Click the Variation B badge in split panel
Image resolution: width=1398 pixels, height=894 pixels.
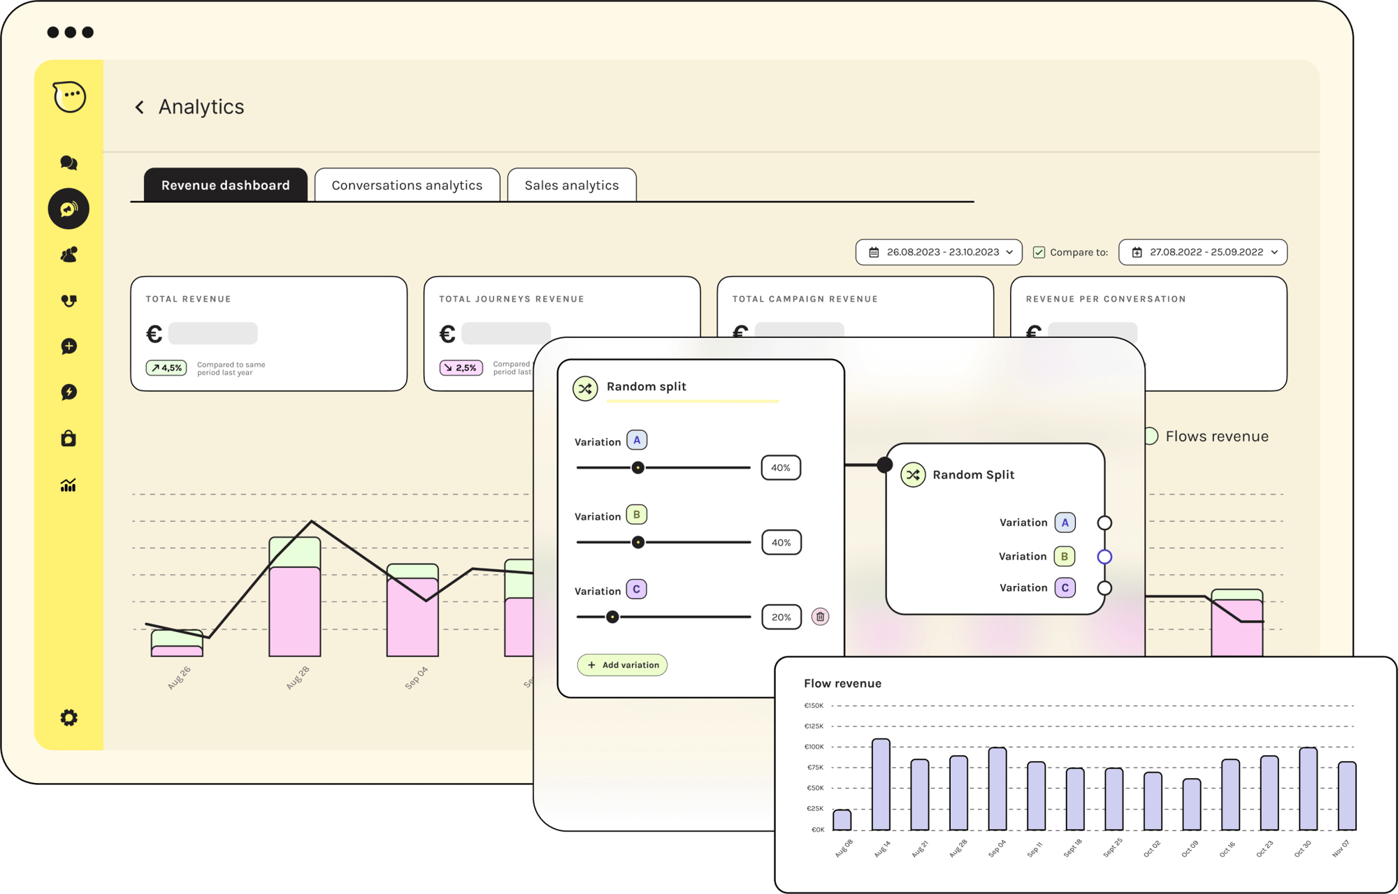[637, 515]
